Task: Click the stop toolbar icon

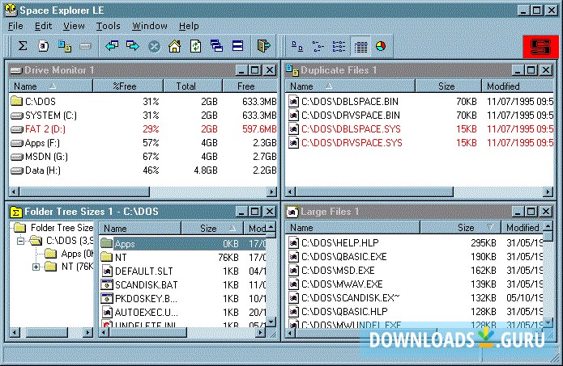Action: coord(154,46)
